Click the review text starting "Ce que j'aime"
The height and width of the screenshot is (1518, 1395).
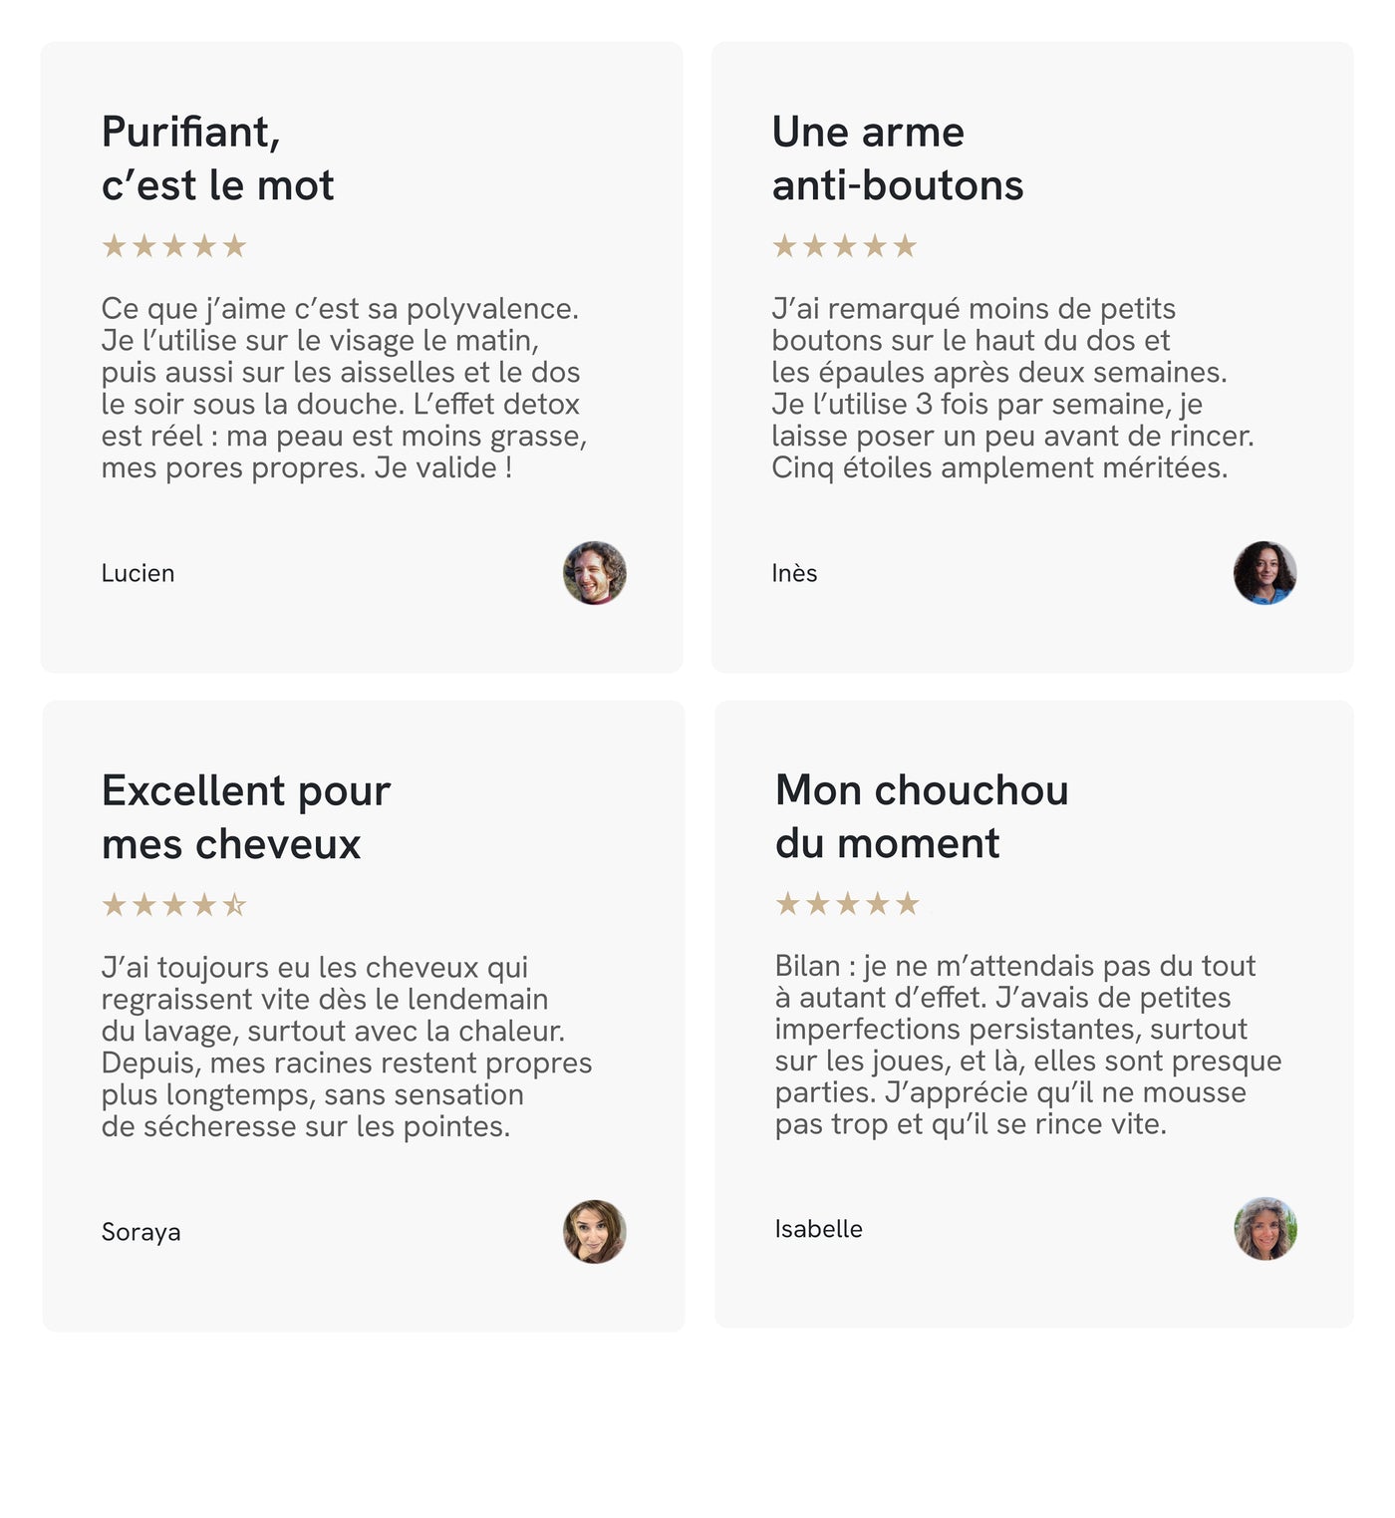click(345, 388)
